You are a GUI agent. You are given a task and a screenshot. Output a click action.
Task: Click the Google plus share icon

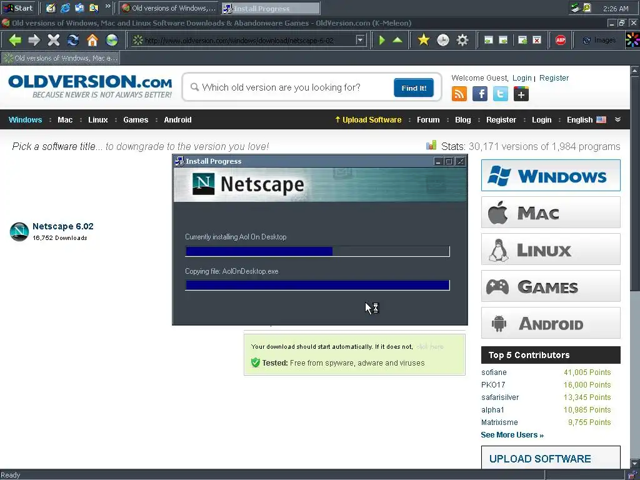pyautogui.click(x=521, y=94)
